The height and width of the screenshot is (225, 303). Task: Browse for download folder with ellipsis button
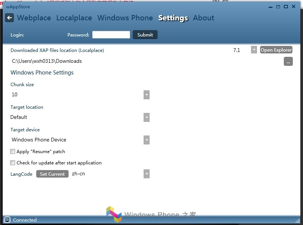[x=288, y=61]
